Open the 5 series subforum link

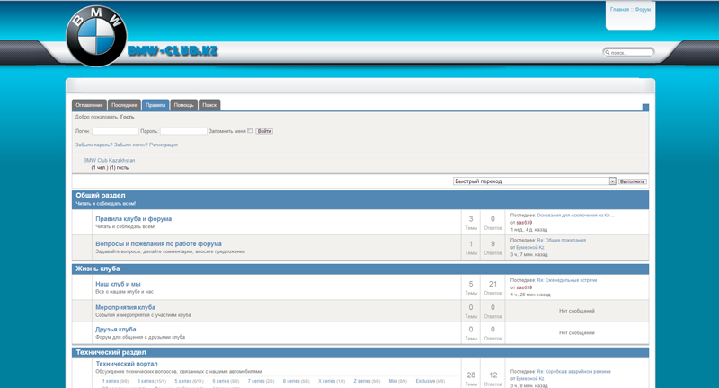pyautogui.click(x=183, y=381)
